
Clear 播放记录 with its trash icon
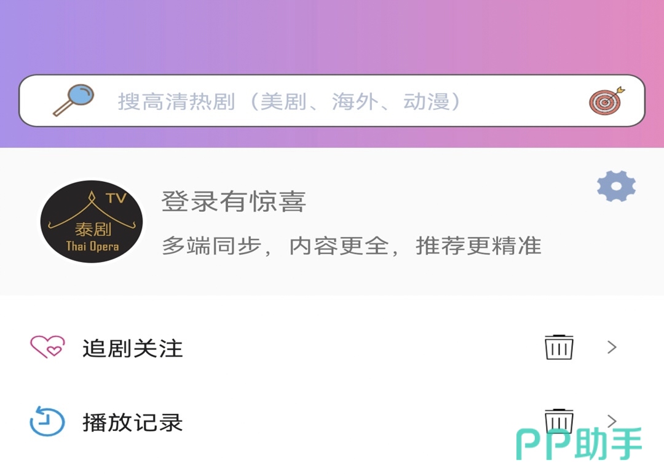click(559, 421)
